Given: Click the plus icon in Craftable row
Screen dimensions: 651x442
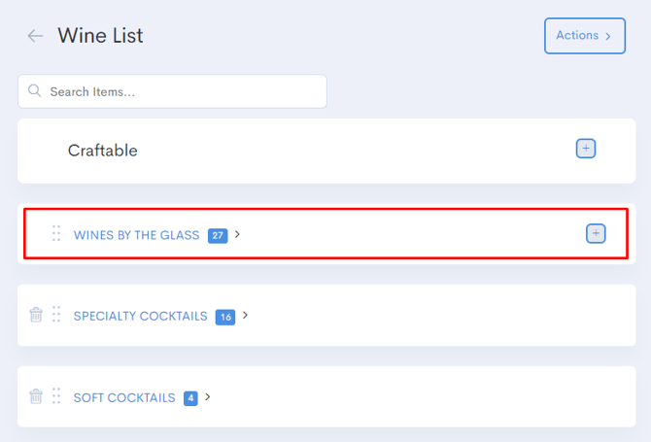Looking at the screenshot, I should [586, 149].
